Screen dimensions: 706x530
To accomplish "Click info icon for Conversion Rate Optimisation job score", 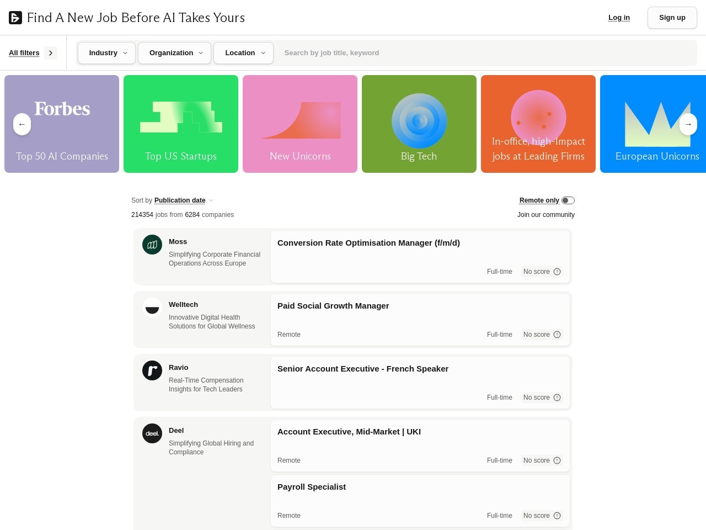I will point(557,272).
